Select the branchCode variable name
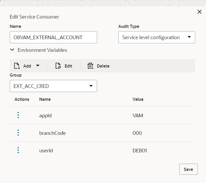 (52, 133)
